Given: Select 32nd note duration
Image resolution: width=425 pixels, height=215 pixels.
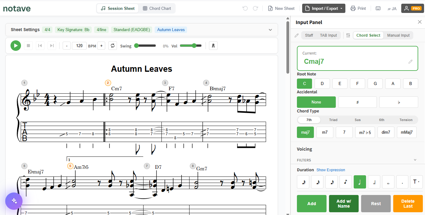Looking at the screenshot, I should point(317,182).
